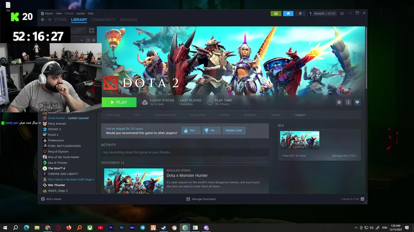Click Manage My 4 DLC link
The height and width of the screenshot is (232, 414).
(x=344, y=156)
